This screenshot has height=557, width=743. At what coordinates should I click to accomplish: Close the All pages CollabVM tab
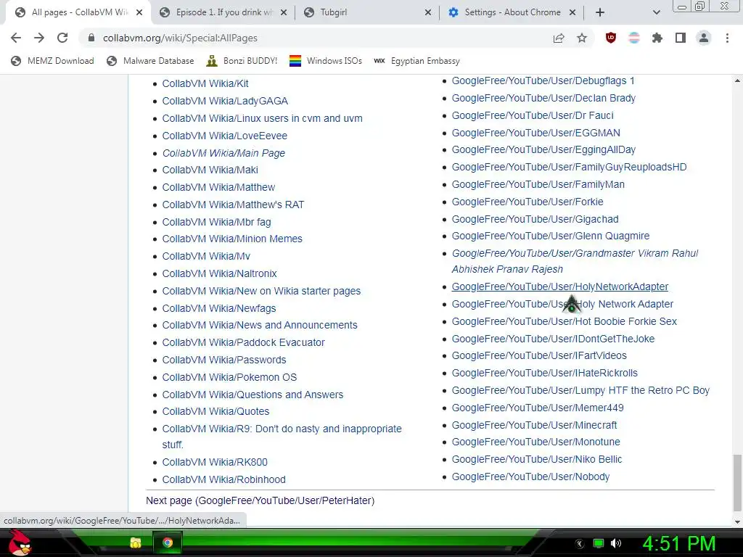pos(139,12)
